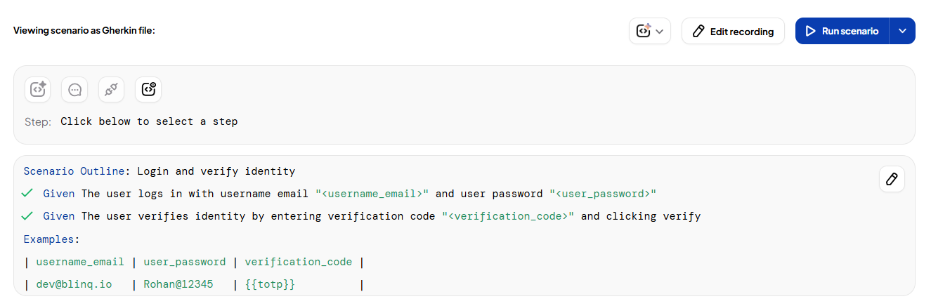Click the green checkmark beside the verify step
The width and height of the screenshot is (931, 306).
pos(27,216)
